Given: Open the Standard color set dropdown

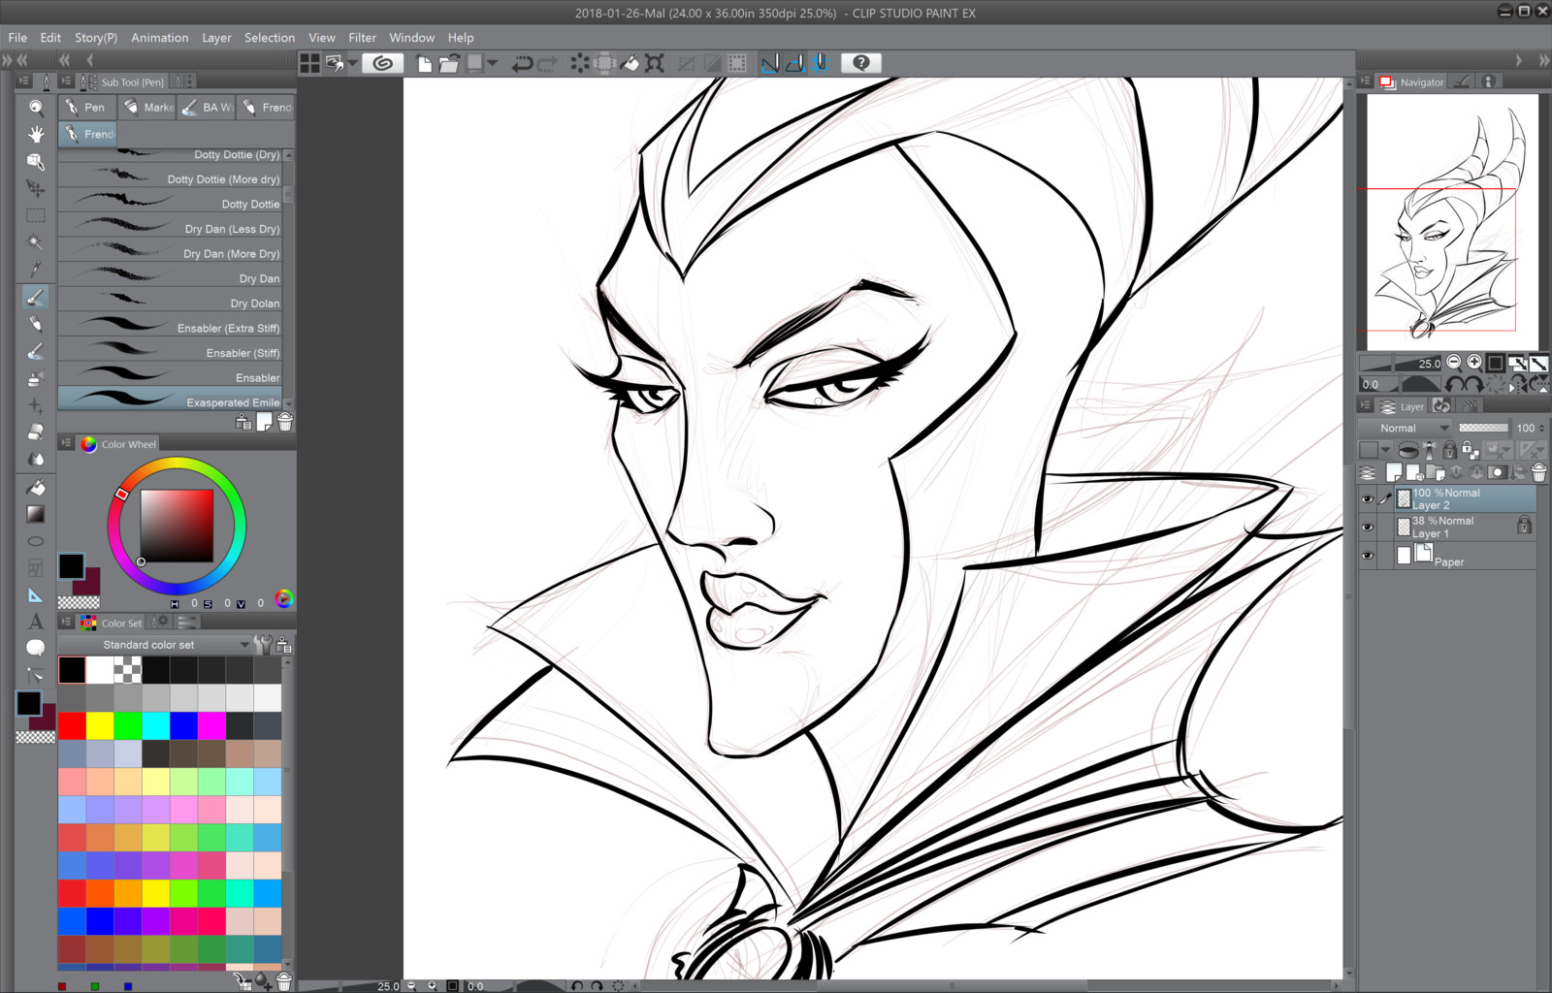Looking at the screenshot, I should coord(154,645).
